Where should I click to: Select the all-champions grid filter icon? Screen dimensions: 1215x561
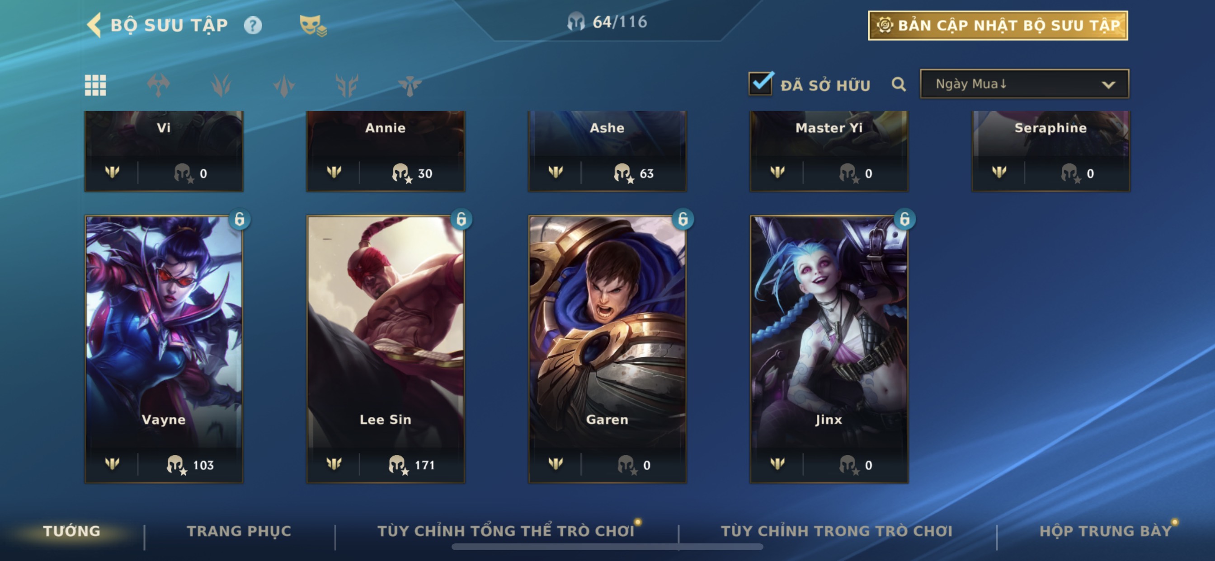(95, 85)
